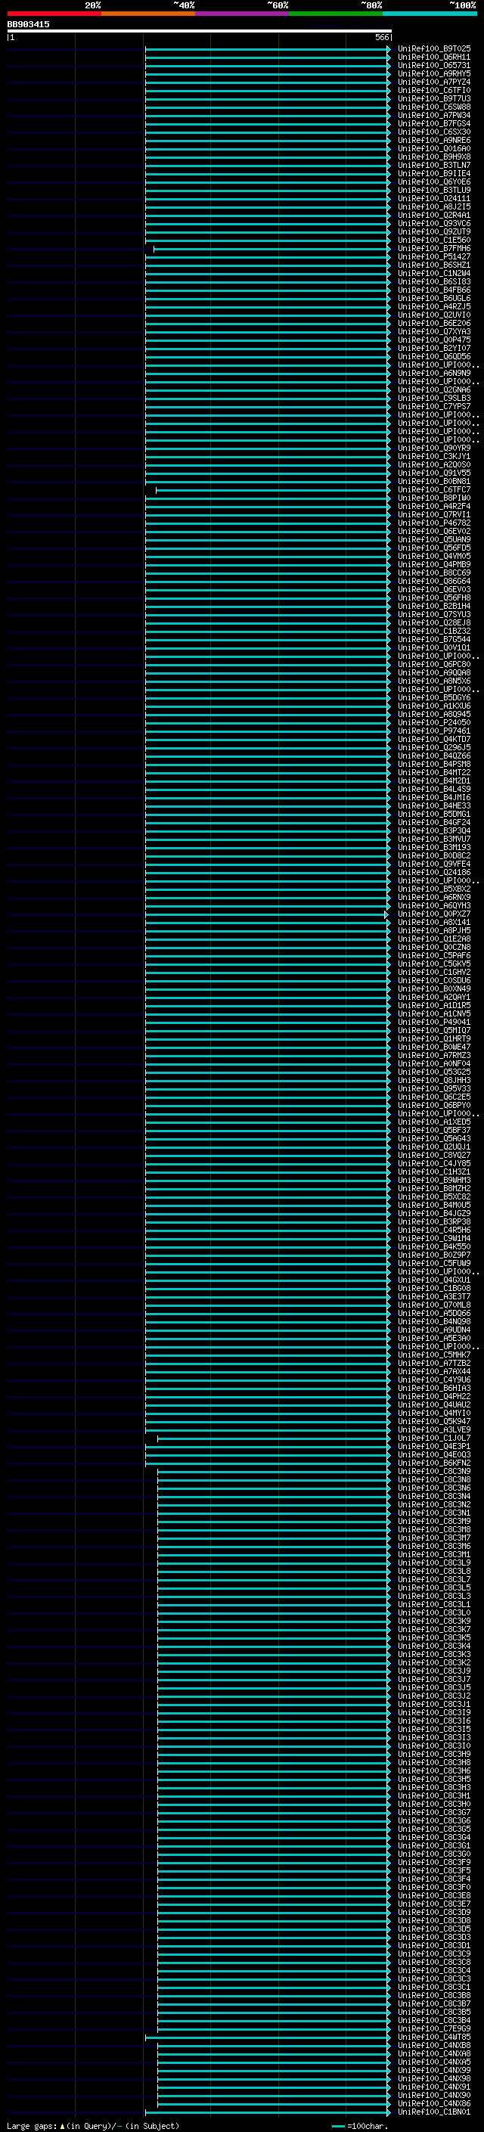This screenshot has height=2132, width=484.
Task: Select hit UniRef100_B9T7U3
Action: 433,98
